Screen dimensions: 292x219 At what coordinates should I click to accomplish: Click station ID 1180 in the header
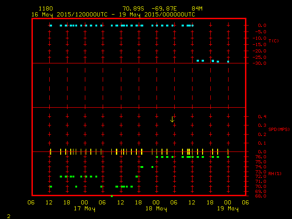pyautogui.click(x=45, y=9)
